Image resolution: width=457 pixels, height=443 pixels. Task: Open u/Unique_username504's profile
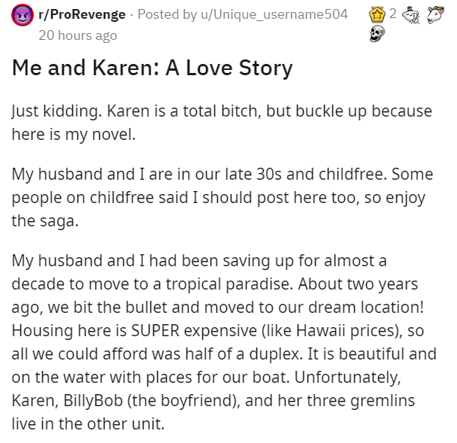[x=274, y=14]
